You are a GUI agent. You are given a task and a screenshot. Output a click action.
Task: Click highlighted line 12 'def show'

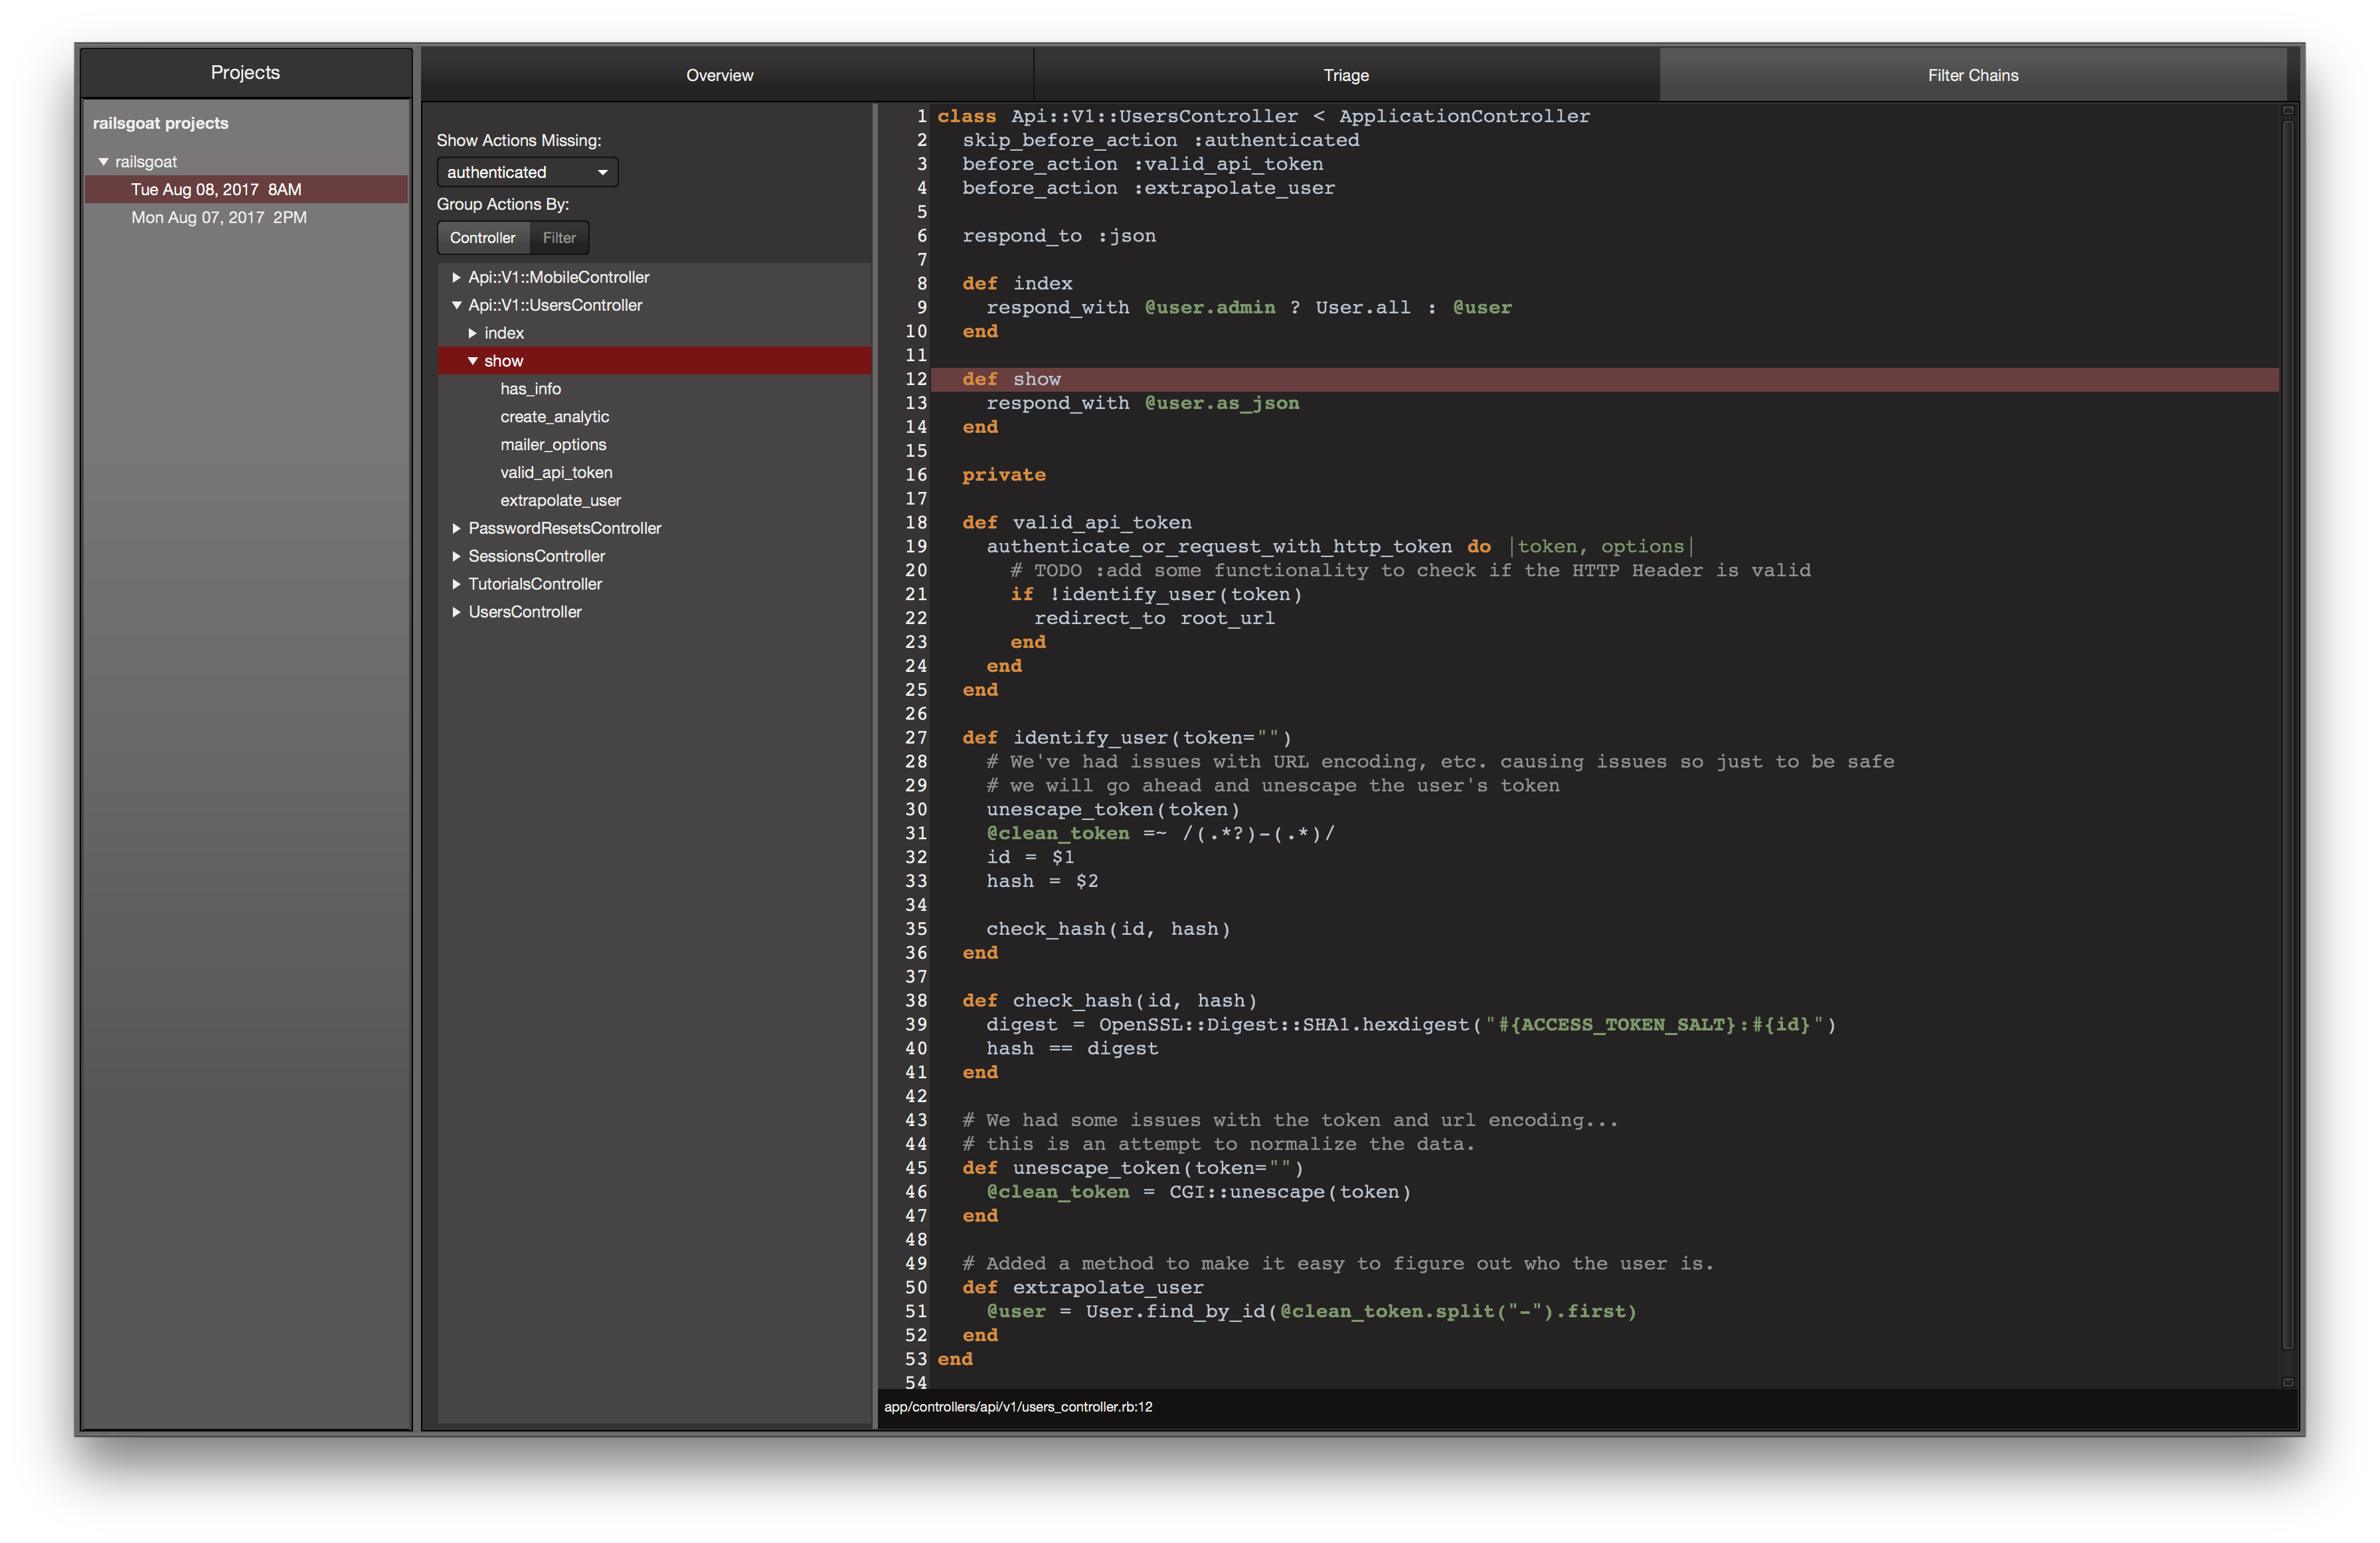click(x=1604, y=380)
